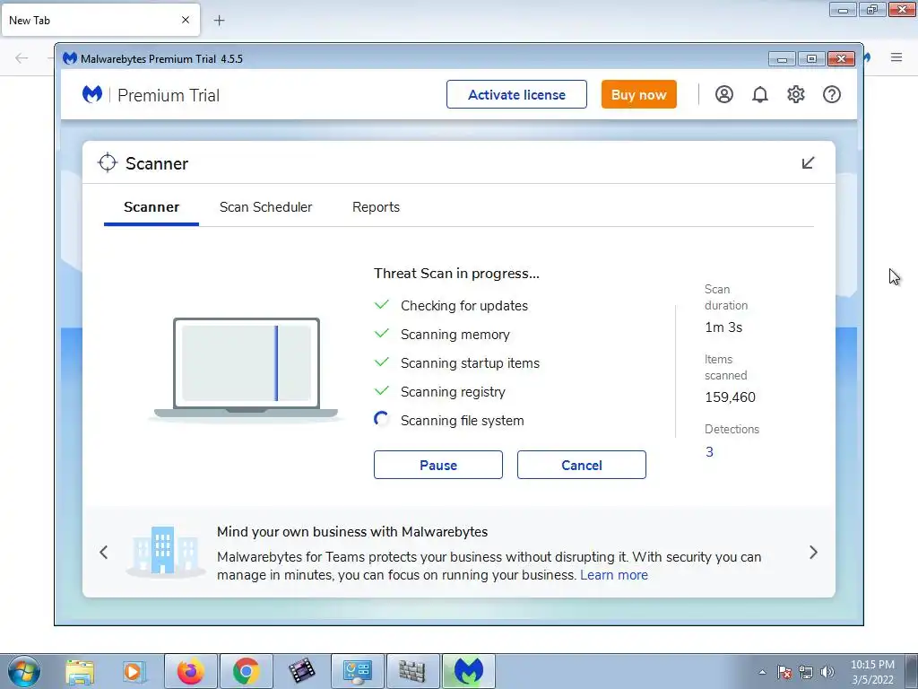The width and height of the screenshot is (918, 689).
Task: Click the Malwarebytes taskbar icon
Action: click(x=468, y=671)
